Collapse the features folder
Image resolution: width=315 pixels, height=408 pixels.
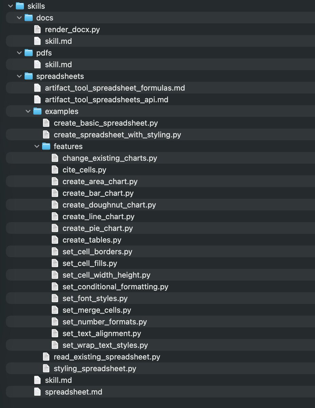click(x=37, y=146)
